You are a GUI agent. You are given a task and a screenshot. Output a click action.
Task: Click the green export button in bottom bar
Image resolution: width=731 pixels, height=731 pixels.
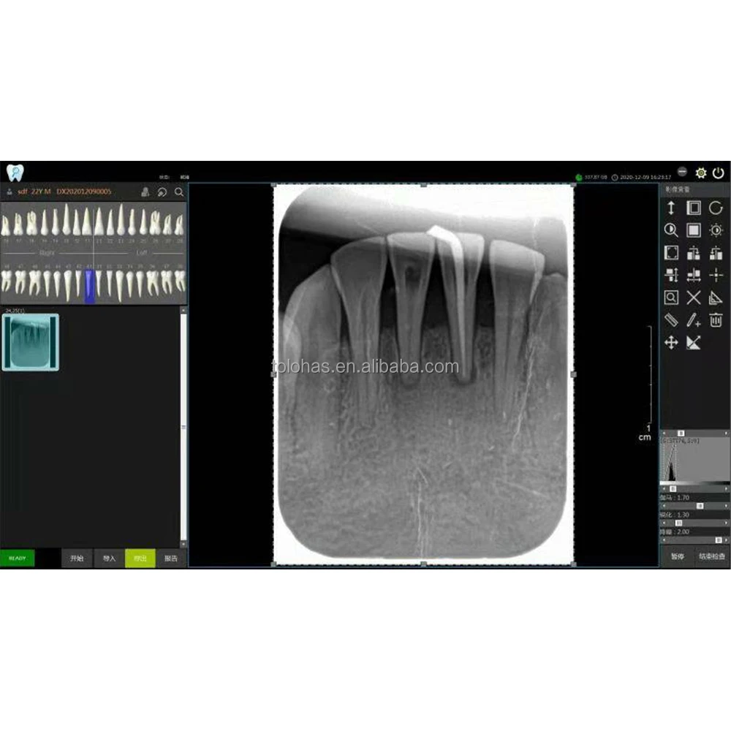click(x=140, y=558)
